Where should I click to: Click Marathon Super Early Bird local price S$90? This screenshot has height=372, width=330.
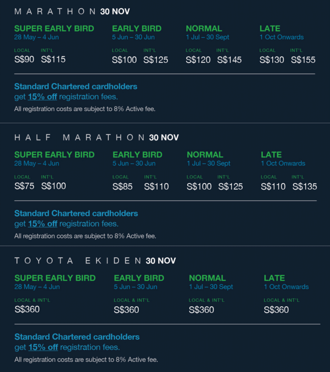(x=24, y=59)
